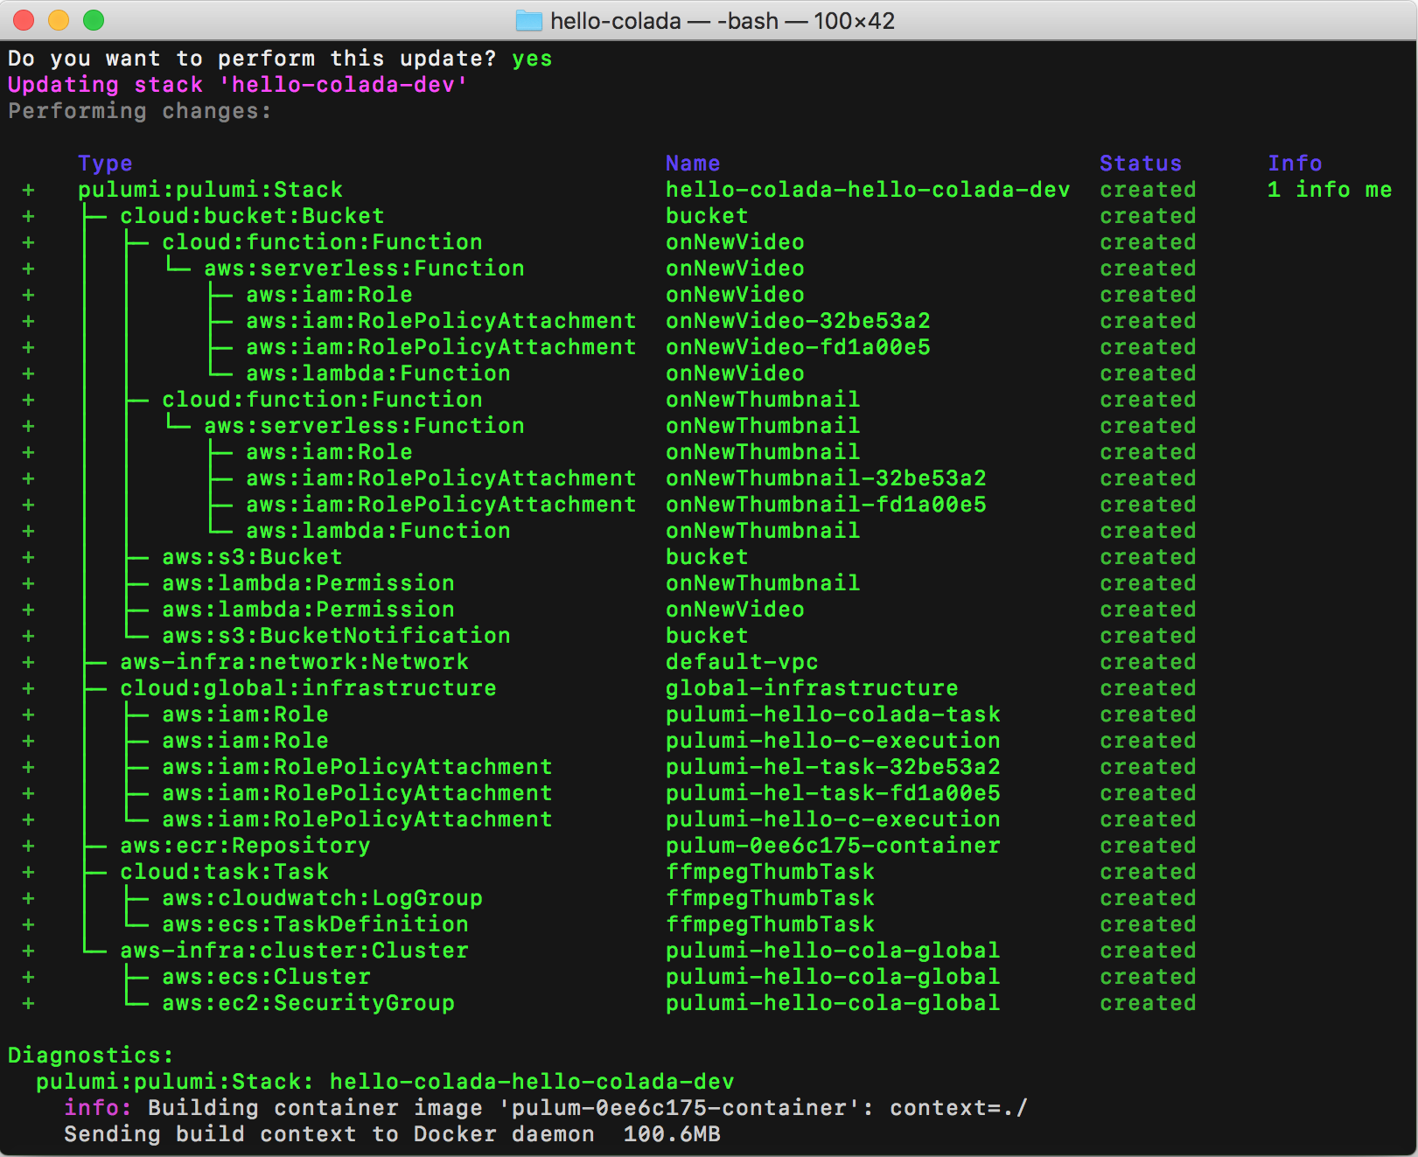Screen dimensions: 1418x1157
Task: Click the 'created' status of ffmpegThumbTask LogGroup
Action: (x=1148, y=898)
